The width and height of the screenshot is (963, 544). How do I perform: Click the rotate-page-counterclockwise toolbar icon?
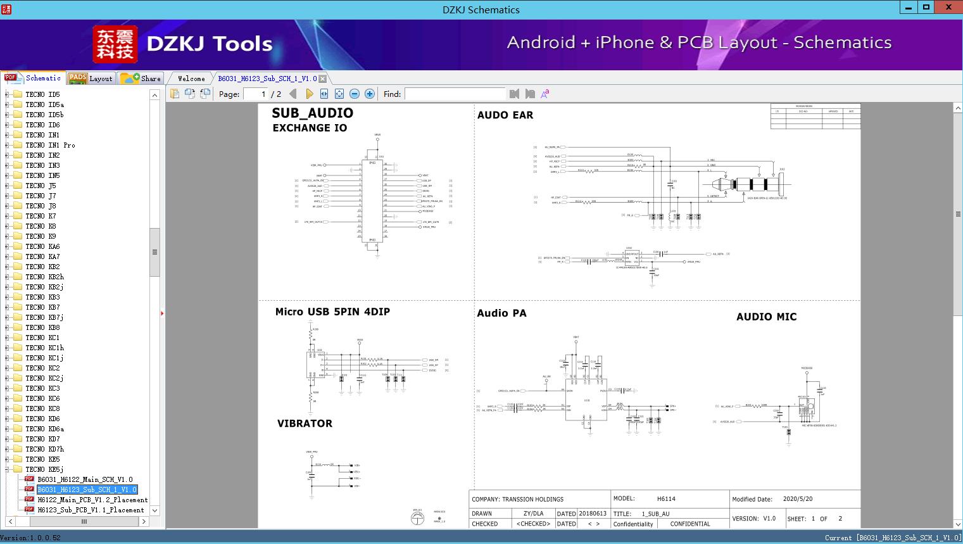205,94
